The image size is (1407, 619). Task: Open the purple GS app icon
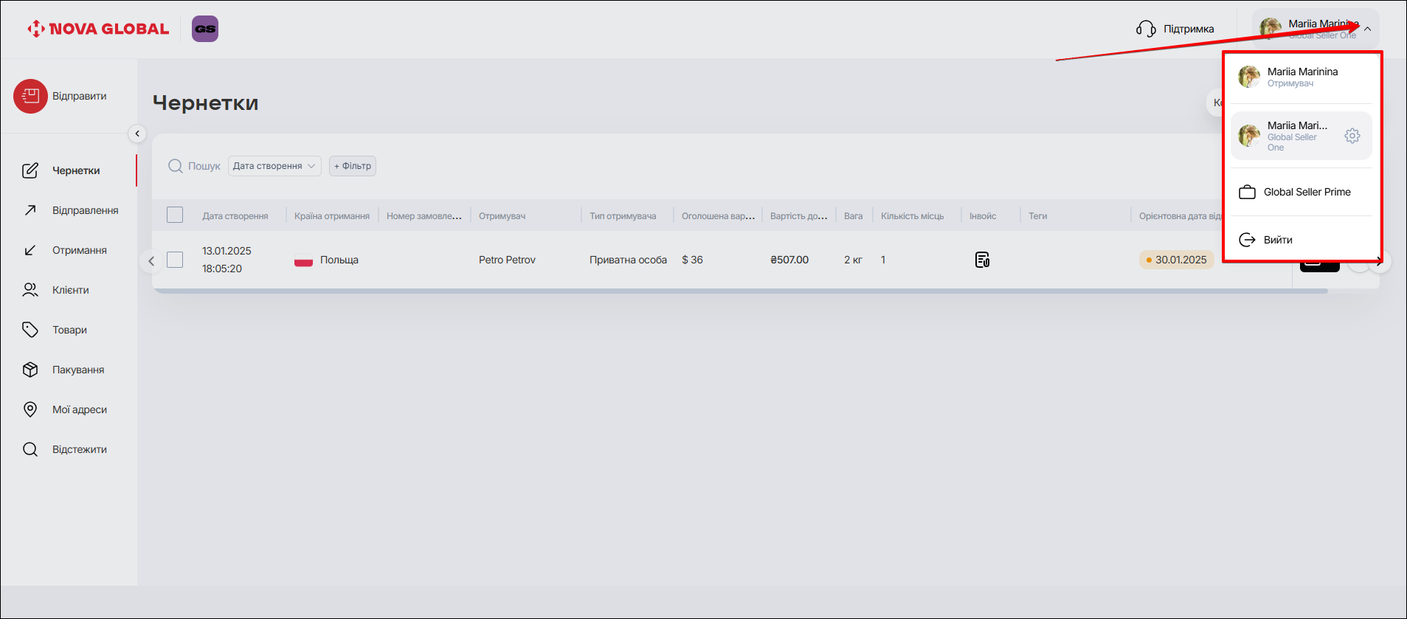pyautogui.click(x=205, y=29)
